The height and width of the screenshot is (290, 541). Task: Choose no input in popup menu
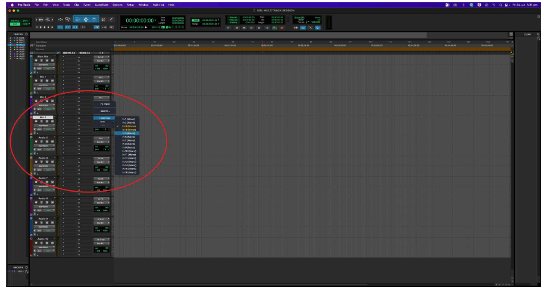click(105, 103)
